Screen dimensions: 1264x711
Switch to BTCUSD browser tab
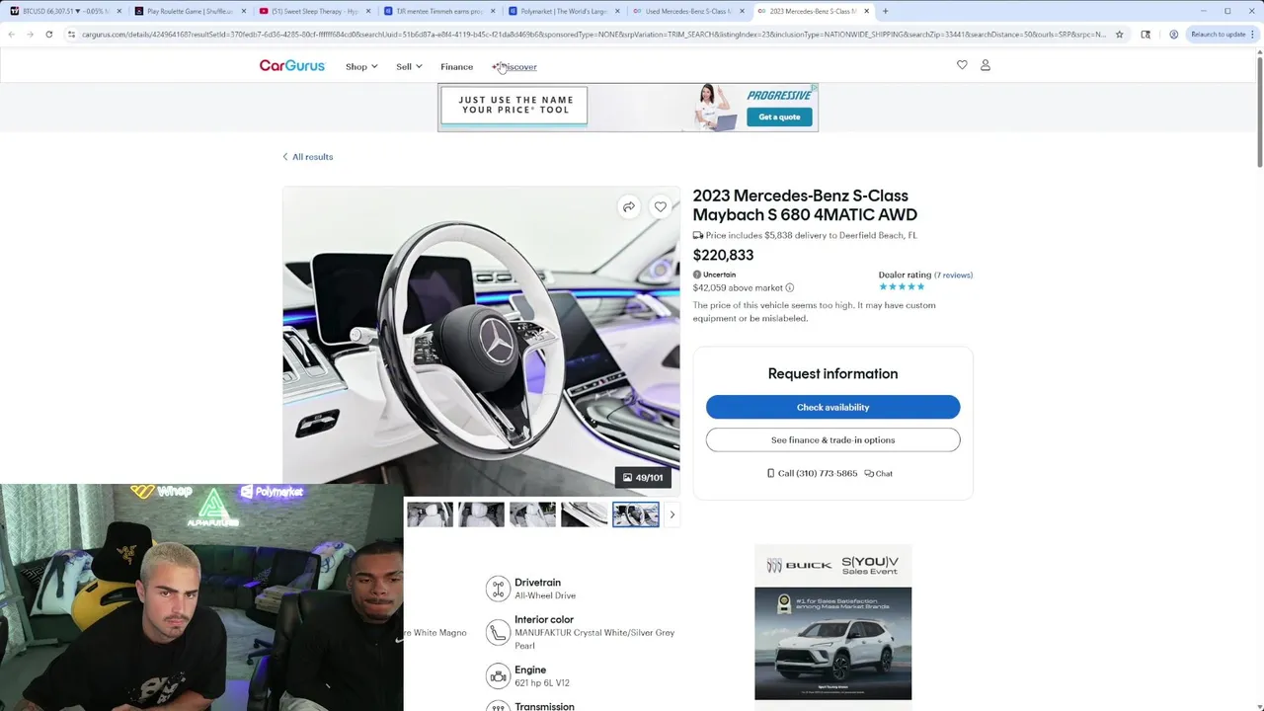pyautogui.click(x=65, y=11)
